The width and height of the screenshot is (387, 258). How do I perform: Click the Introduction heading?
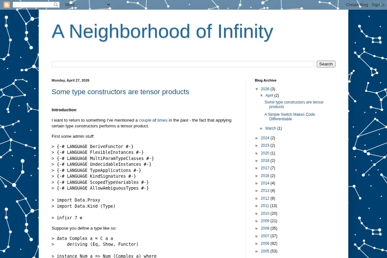[64, 110]
